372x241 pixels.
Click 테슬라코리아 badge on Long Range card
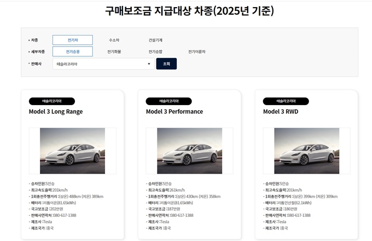pos(52,101)
